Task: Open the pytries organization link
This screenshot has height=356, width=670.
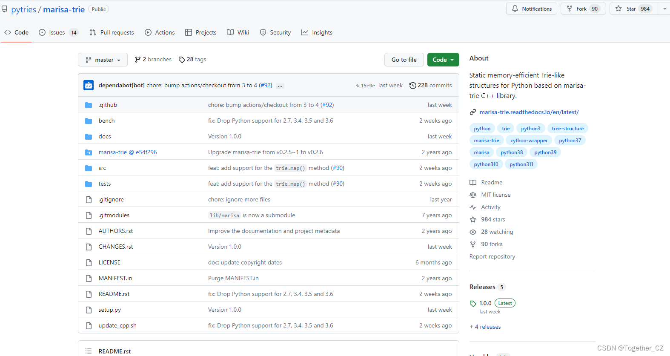Action: 23,9
